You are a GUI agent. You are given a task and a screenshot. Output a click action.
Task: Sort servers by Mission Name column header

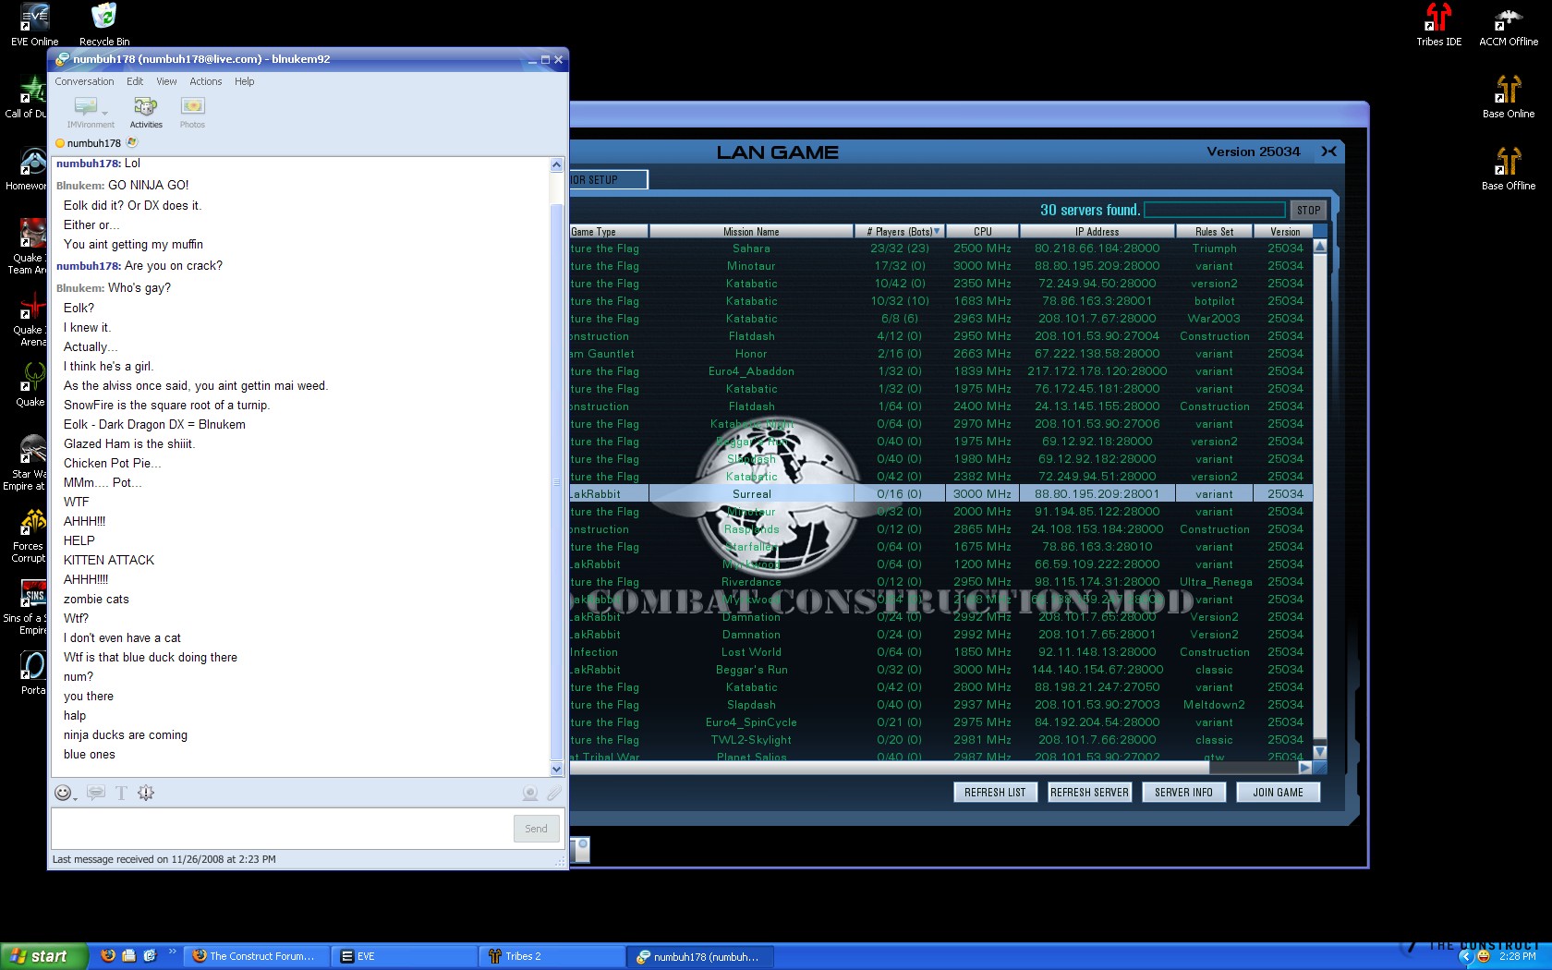pos(751,231)
